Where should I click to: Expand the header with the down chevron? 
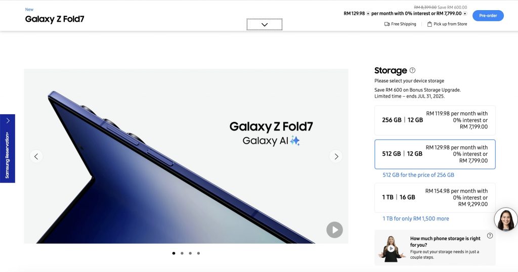(x=264, y=24)
